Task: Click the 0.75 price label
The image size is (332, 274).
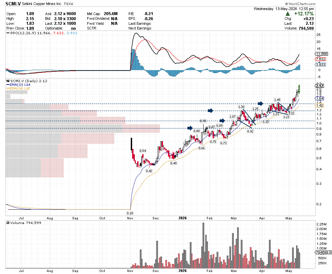Action: click(x=213, y=142)
